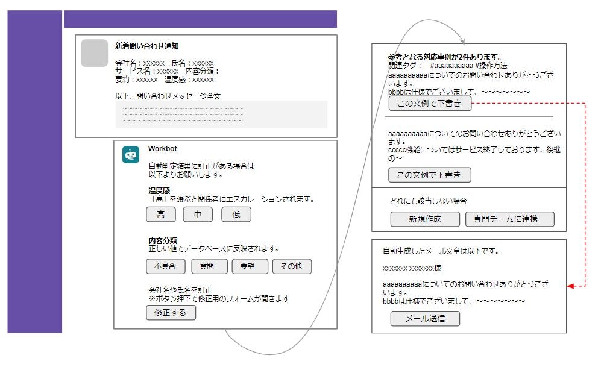Classify the inquiry as 質問
Viewport: 604px width, 367px height.
(208, 266)
